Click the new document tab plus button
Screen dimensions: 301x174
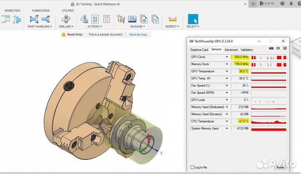pos(253,3)
